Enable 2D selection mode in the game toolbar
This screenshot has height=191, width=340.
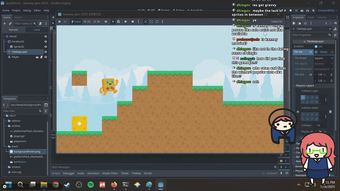pyautogui.click(x=87, y=21)
